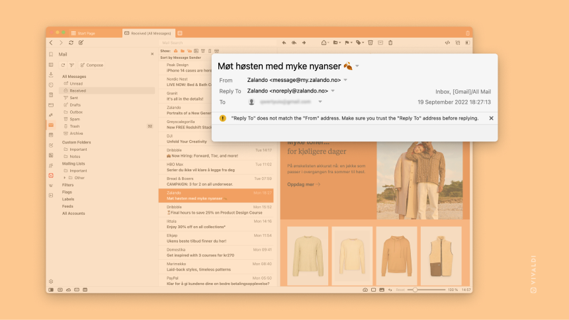Open the Bookmarks panel icon
Screen dimensions: 569x320
(51, 54)
